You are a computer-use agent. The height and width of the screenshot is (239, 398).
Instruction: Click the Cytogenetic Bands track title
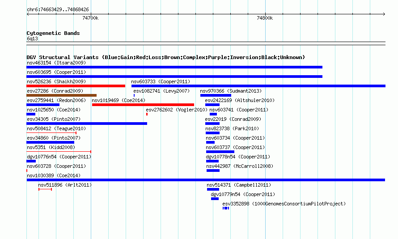(x=53, y=33)
